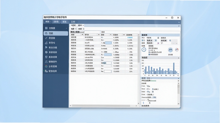Click the small blue monitor icon in right panel
Screen dimensions: 220x123
click(x=170, y=40)
